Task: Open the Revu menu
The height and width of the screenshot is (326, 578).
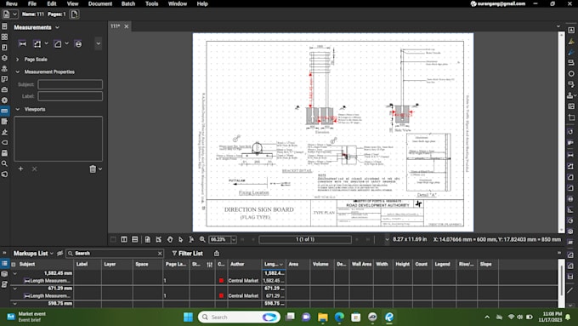Action: pos(12,3)
